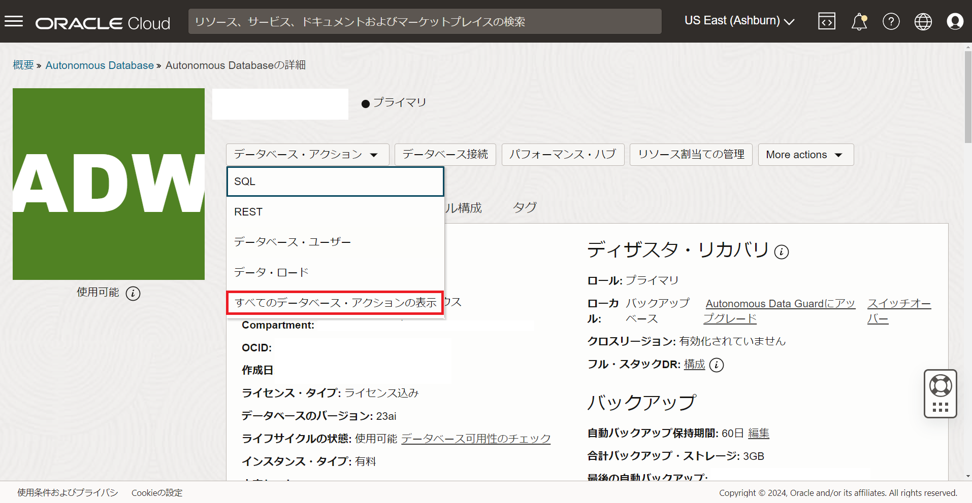
Task: Open Cloud Shell from the top bar
Action: (x=826, y=21)
